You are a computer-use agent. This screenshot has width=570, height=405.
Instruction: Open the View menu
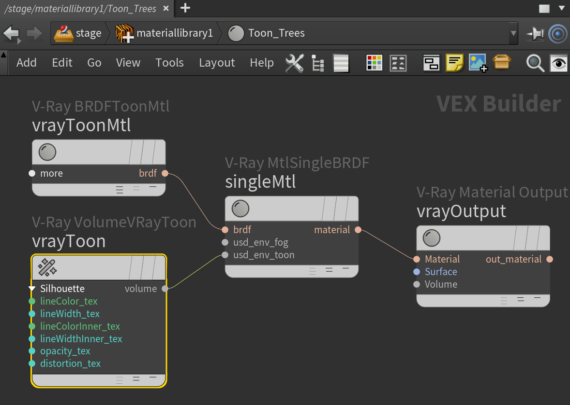(128, 63)
